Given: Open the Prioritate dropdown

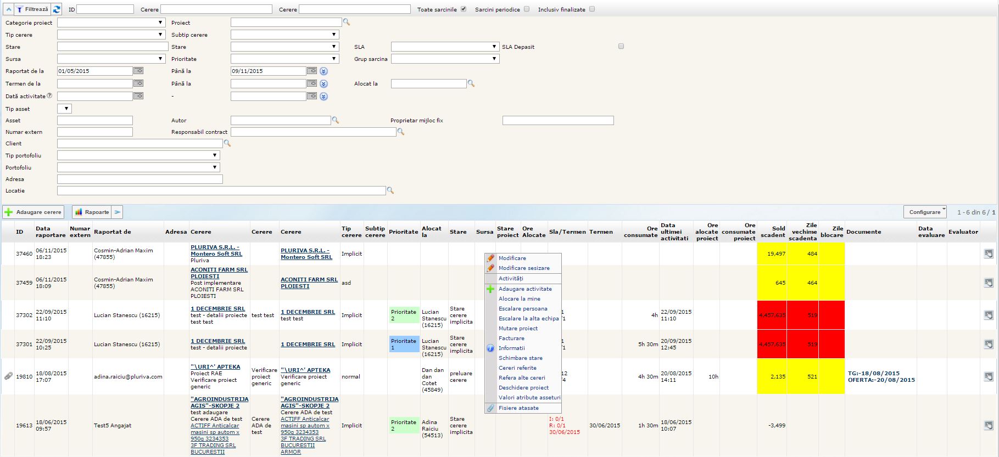Looking at the screenshot, I should tap(334, 59).
